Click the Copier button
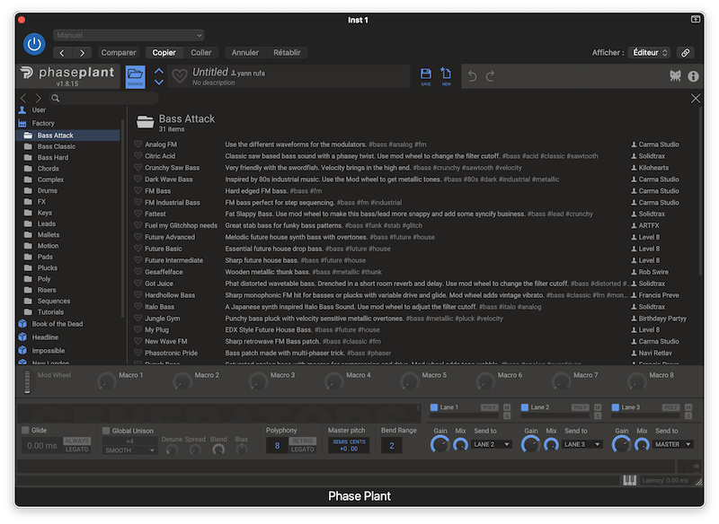 point(164,53)
